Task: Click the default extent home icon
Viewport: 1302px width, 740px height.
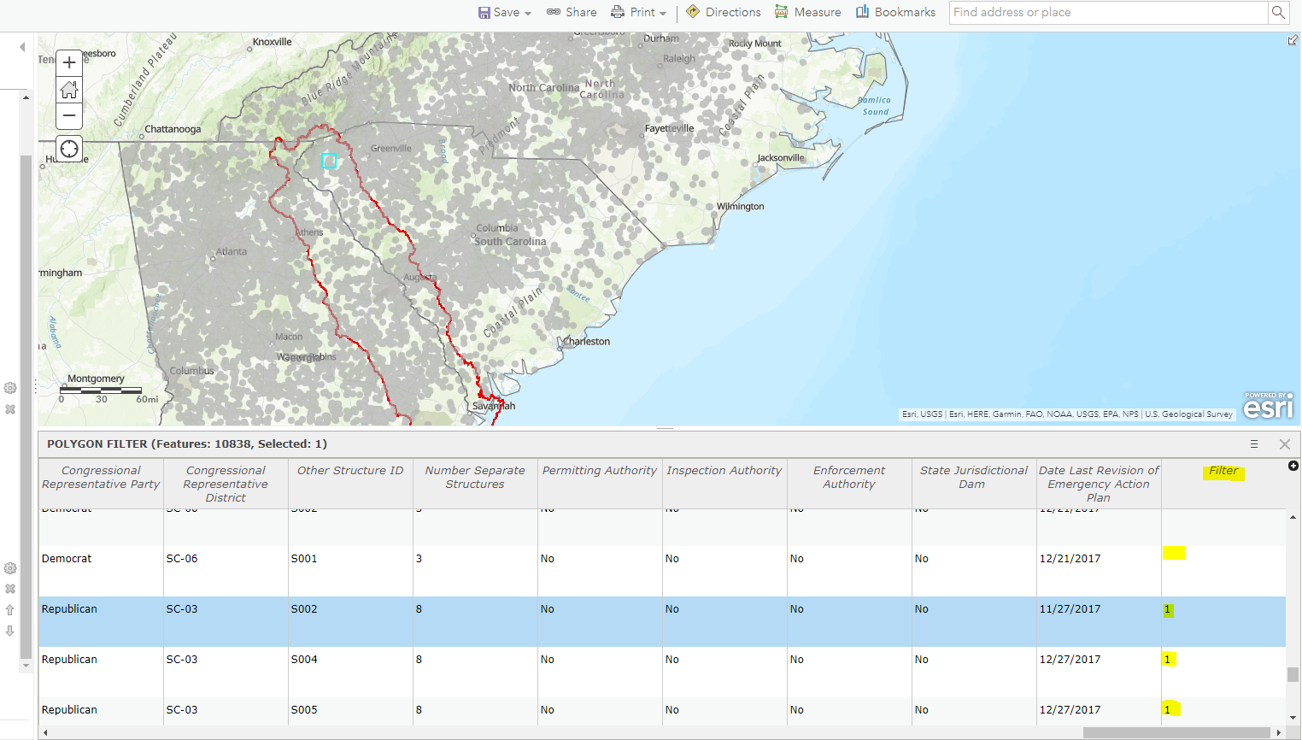Action: point(68,89)
